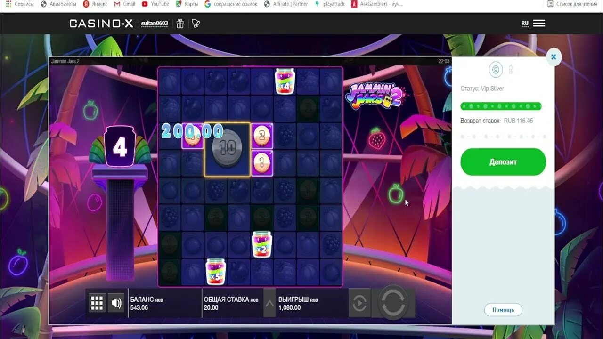This screenshot has width=603, height=339.
Task: Open the Gmail bookmark
Action: click(x=125, y=4)
